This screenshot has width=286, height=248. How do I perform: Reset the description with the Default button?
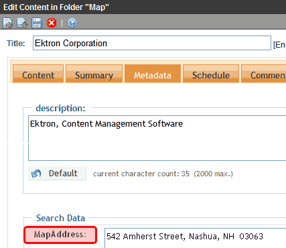point(57,174)
